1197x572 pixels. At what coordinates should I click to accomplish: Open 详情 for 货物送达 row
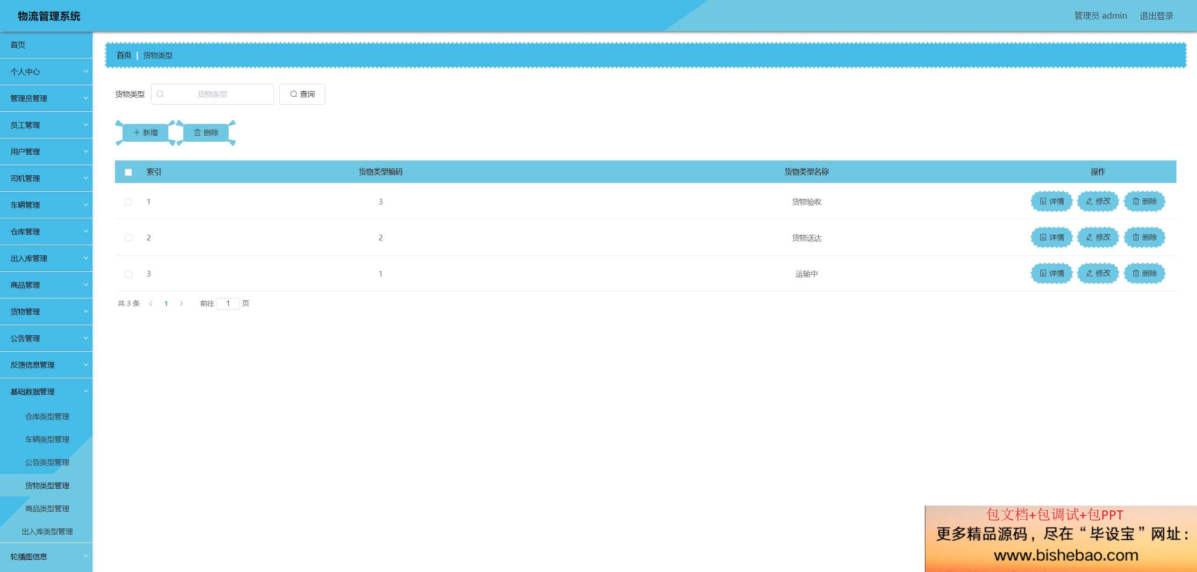pyautogui.click(x=1052, y=238)
